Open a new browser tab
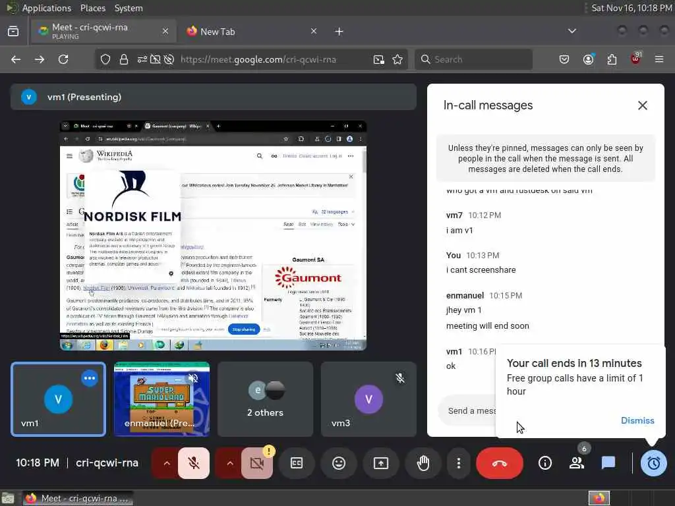The height and width of the screenshot is (506, 675). [339, 32]
